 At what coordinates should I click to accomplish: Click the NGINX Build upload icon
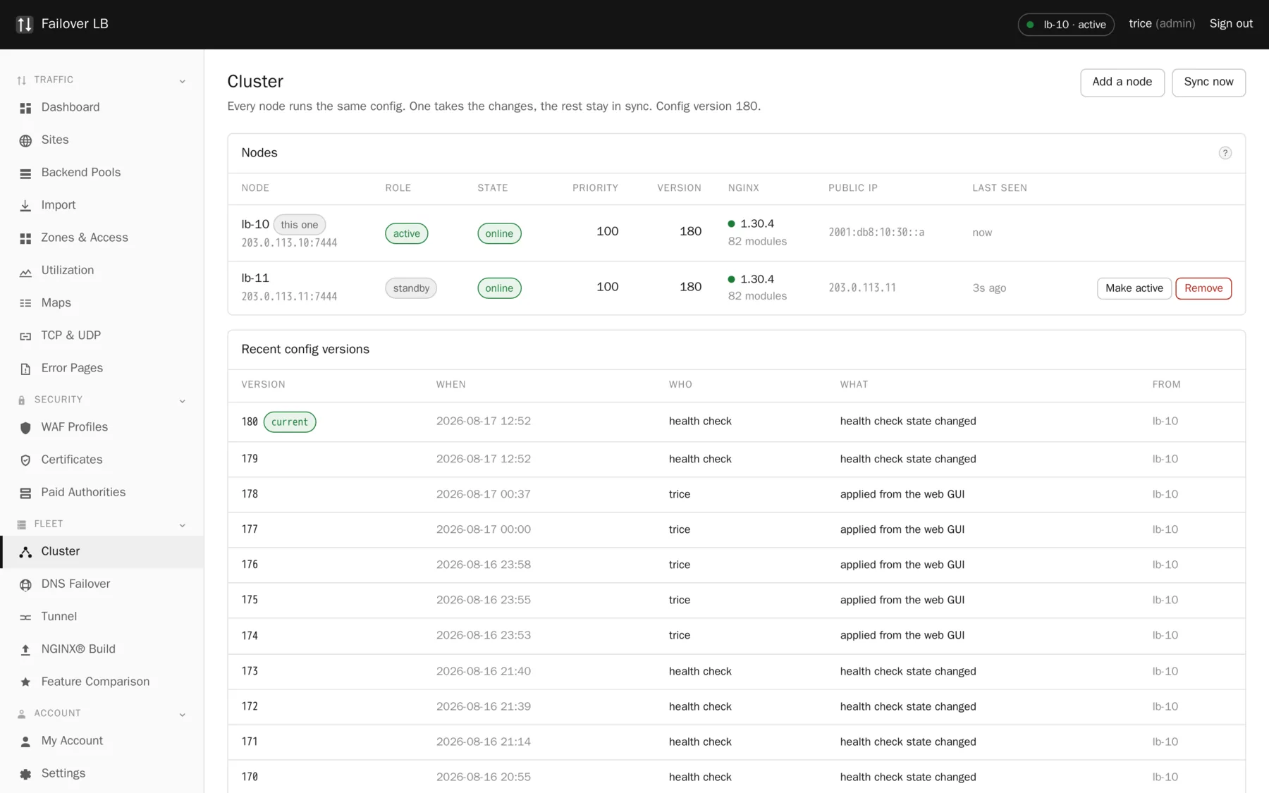[25, 650]
